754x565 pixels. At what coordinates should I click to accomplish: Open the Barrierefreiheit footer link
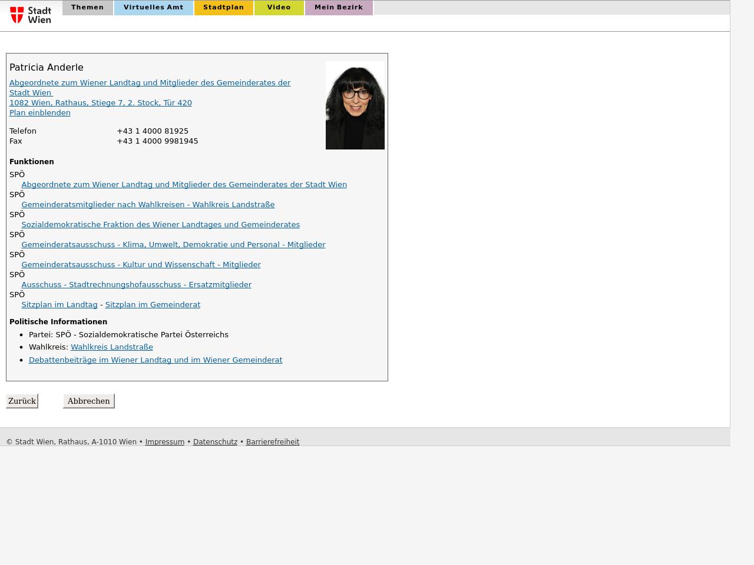tap(273, 441)
